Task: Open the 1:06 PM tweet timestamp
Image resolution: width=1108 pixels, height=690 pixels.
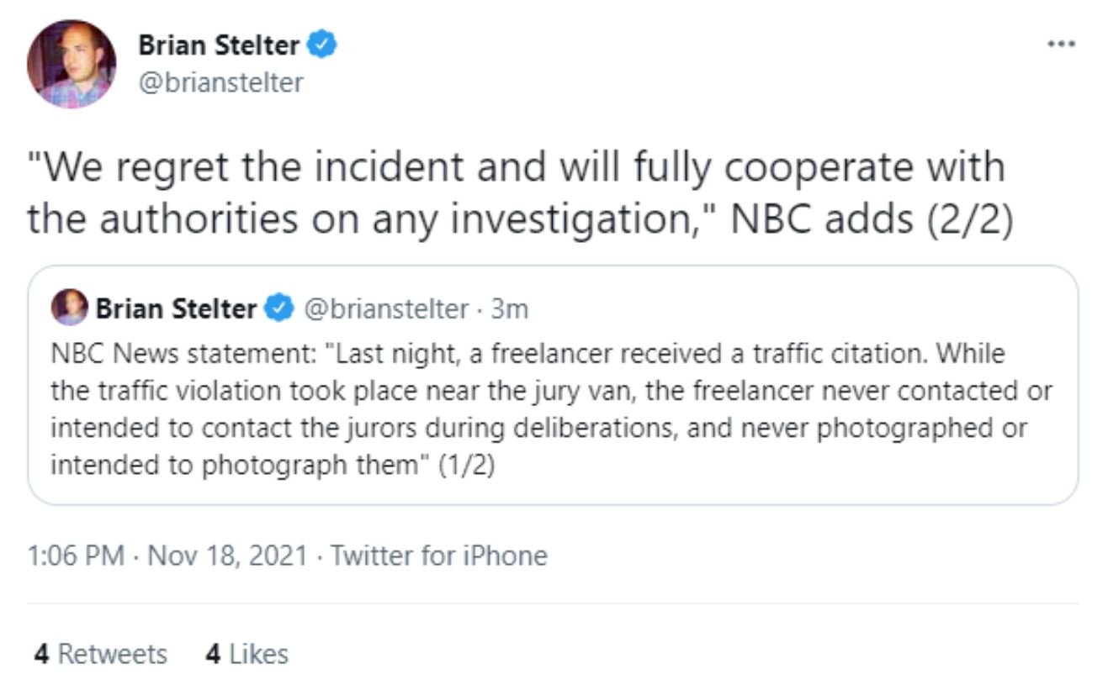Action: click(75, 556)
